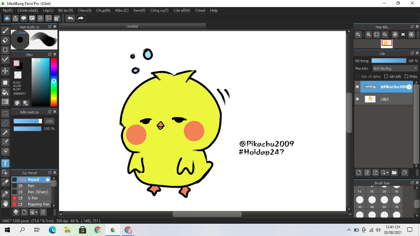
Task: Open the Pha trộn blend mode dropdown
Action: point(395,68)
